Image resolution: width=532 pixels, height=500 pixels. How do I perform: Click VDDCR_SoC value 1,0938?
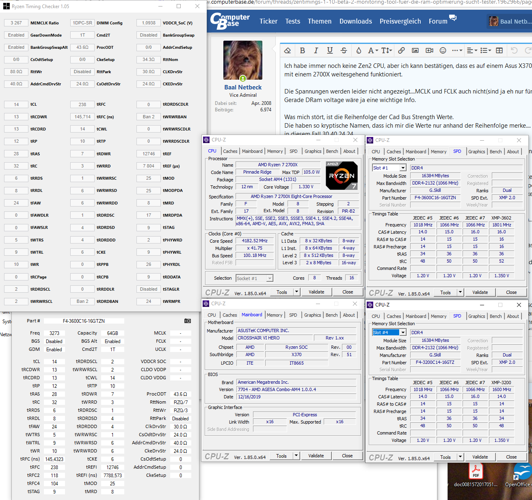(x=149, y=23)
